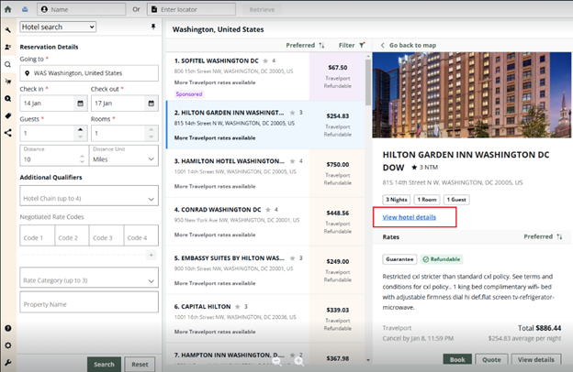Adjust the Distance stepper arrows
Image resolution: width=573 pixels, height=372 pixels.
(x=82, y=159)
